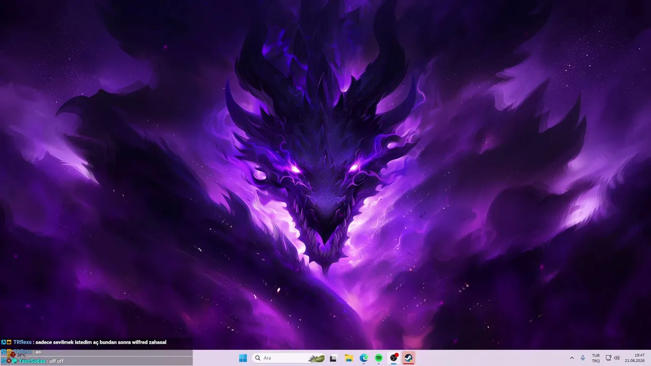651x366 pixels.
Task: Click the search highlight image in the search box
Action: 316,358
